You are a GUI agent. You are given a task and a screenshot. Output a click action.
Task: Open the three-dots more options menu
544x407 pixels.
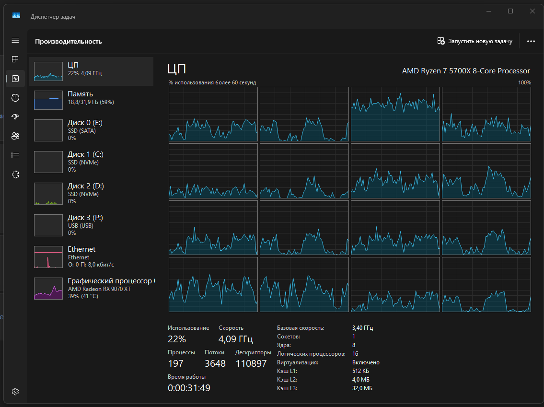pyautogui.click(x=531, y=41)
